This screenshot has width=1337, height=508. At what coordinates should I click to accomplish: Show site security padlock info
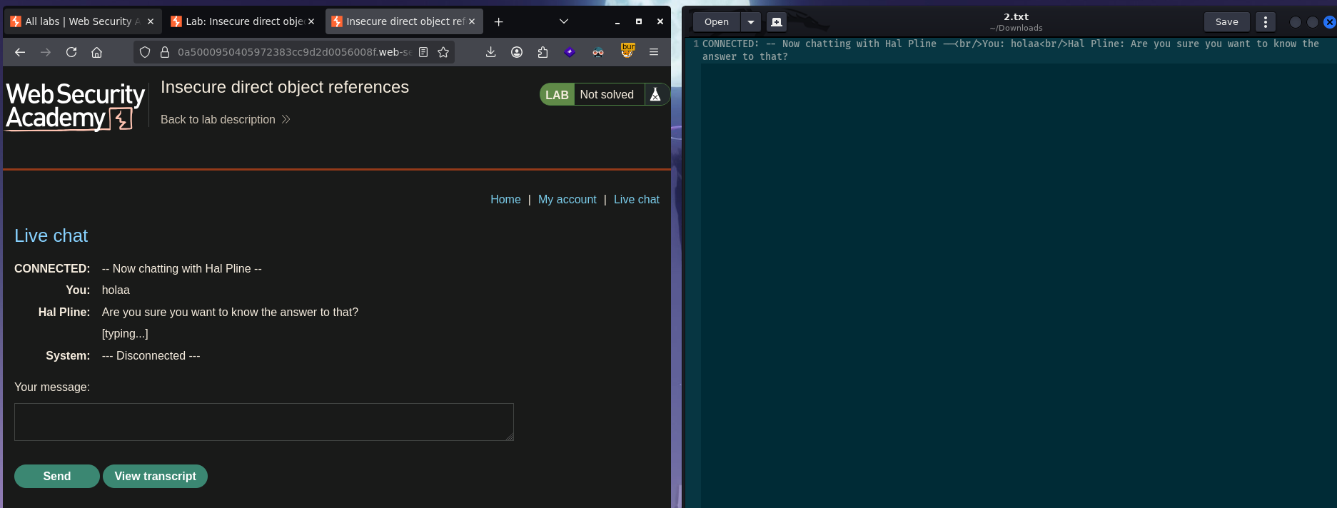[x=164, y=52]
